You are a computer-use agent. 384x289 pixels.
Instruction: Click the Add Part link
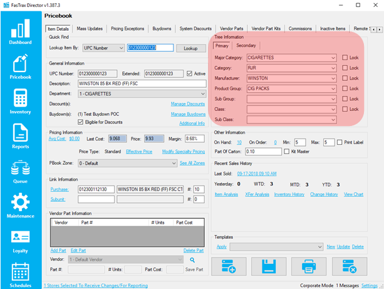(58, 251)
